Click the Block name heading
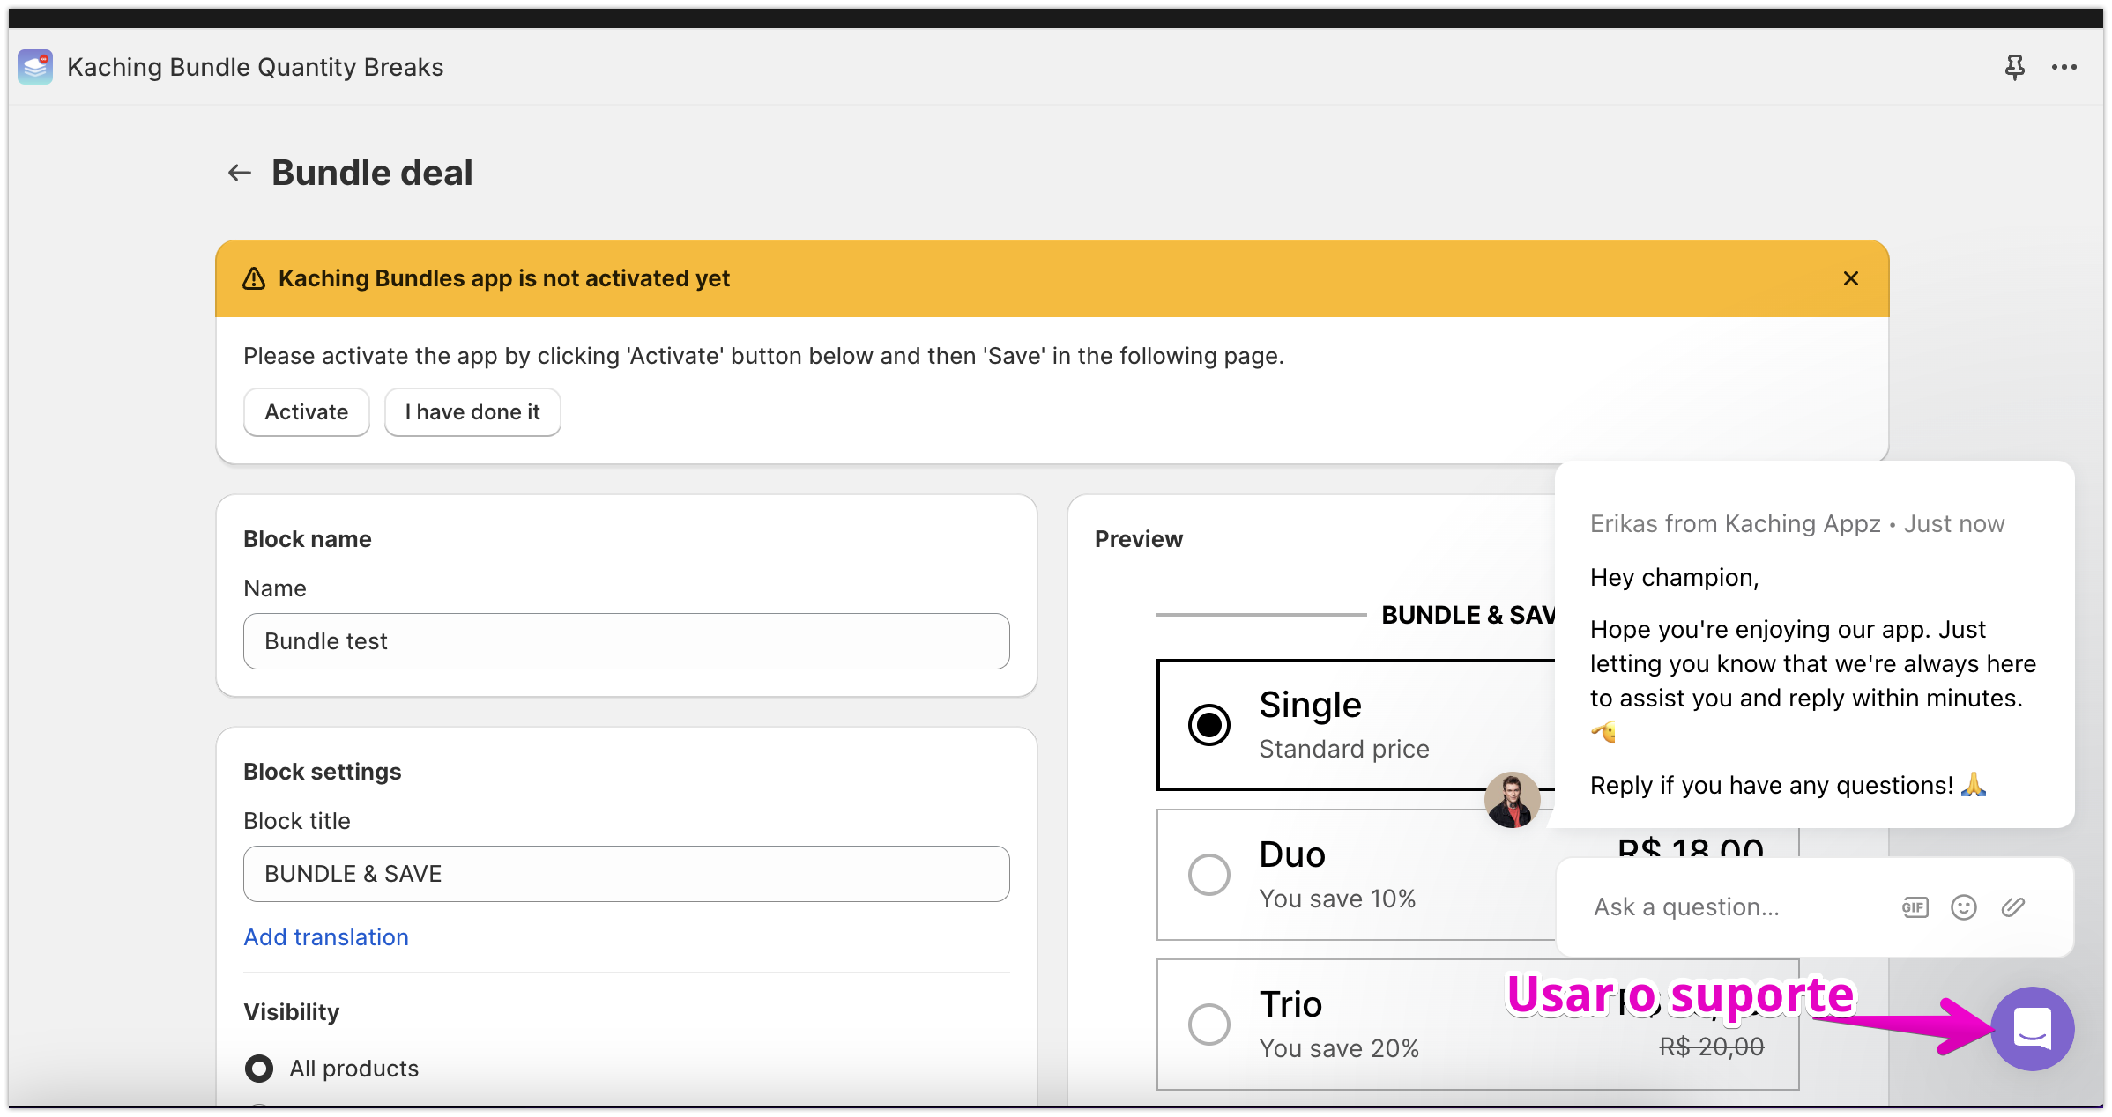Screen dimensions: 2112x1117 click(308, 539)
